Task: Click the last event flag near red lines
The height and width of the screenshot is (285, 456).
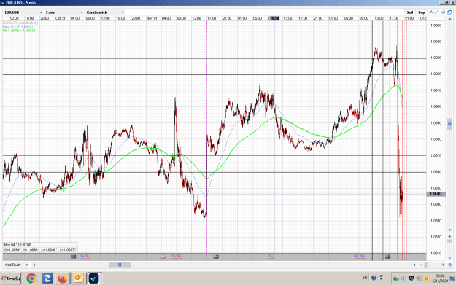Action: tap(388, 257)
